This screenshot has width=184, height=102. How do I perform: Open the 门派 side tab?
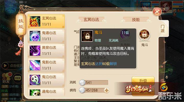(163, 29)
